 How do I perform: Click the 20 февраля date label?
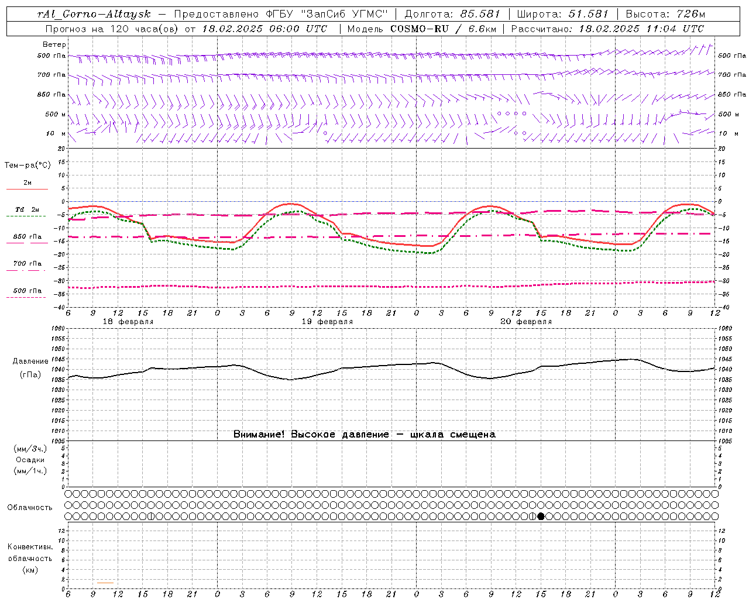coord(526,322)
